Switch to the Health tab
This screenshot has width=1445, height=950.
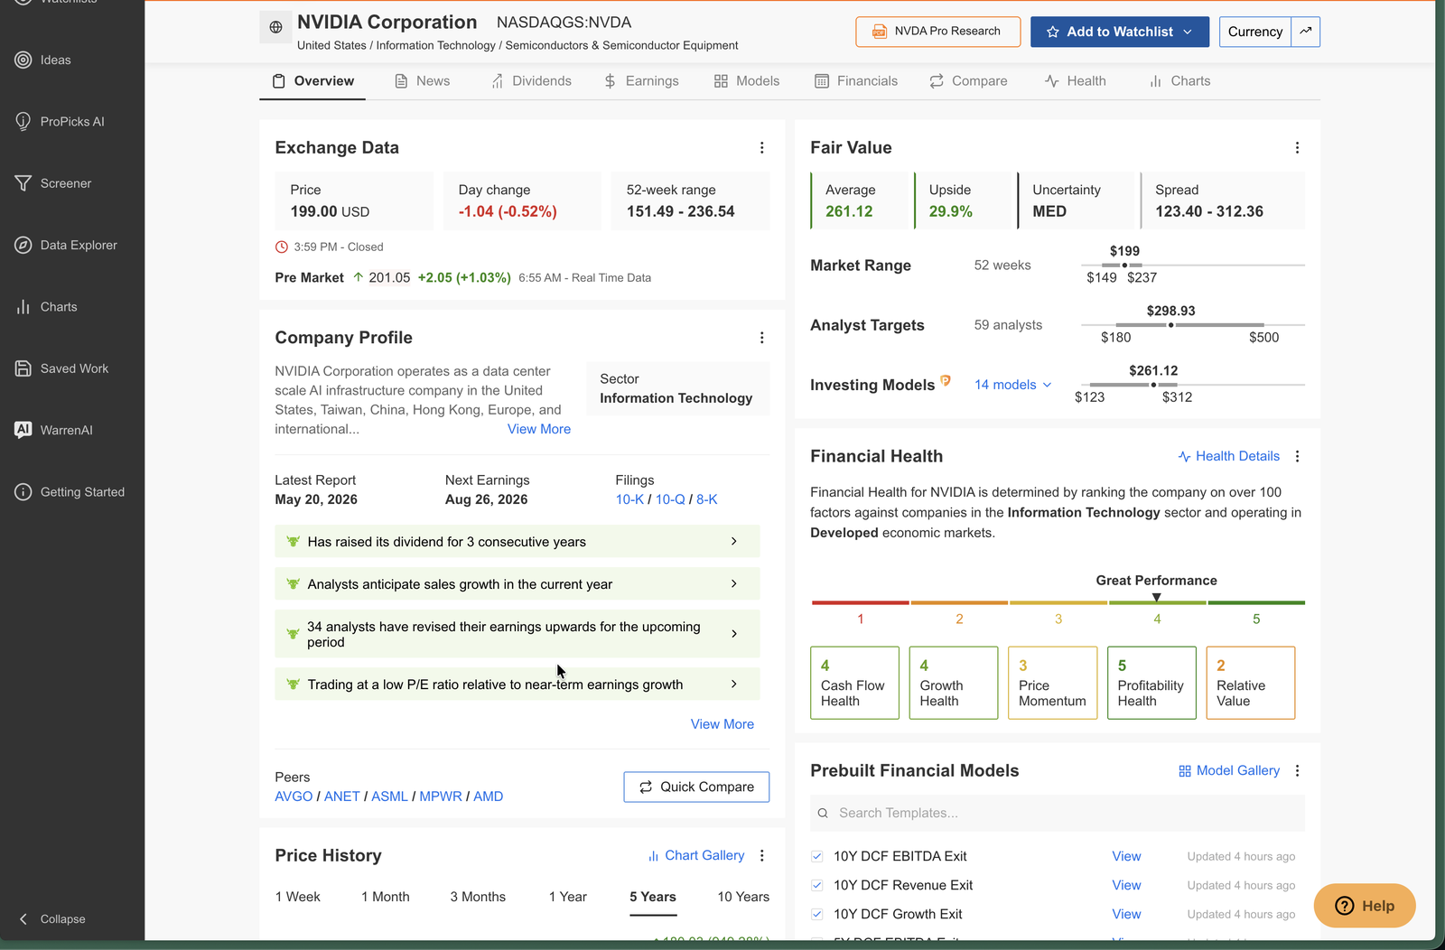point(1075,80)
